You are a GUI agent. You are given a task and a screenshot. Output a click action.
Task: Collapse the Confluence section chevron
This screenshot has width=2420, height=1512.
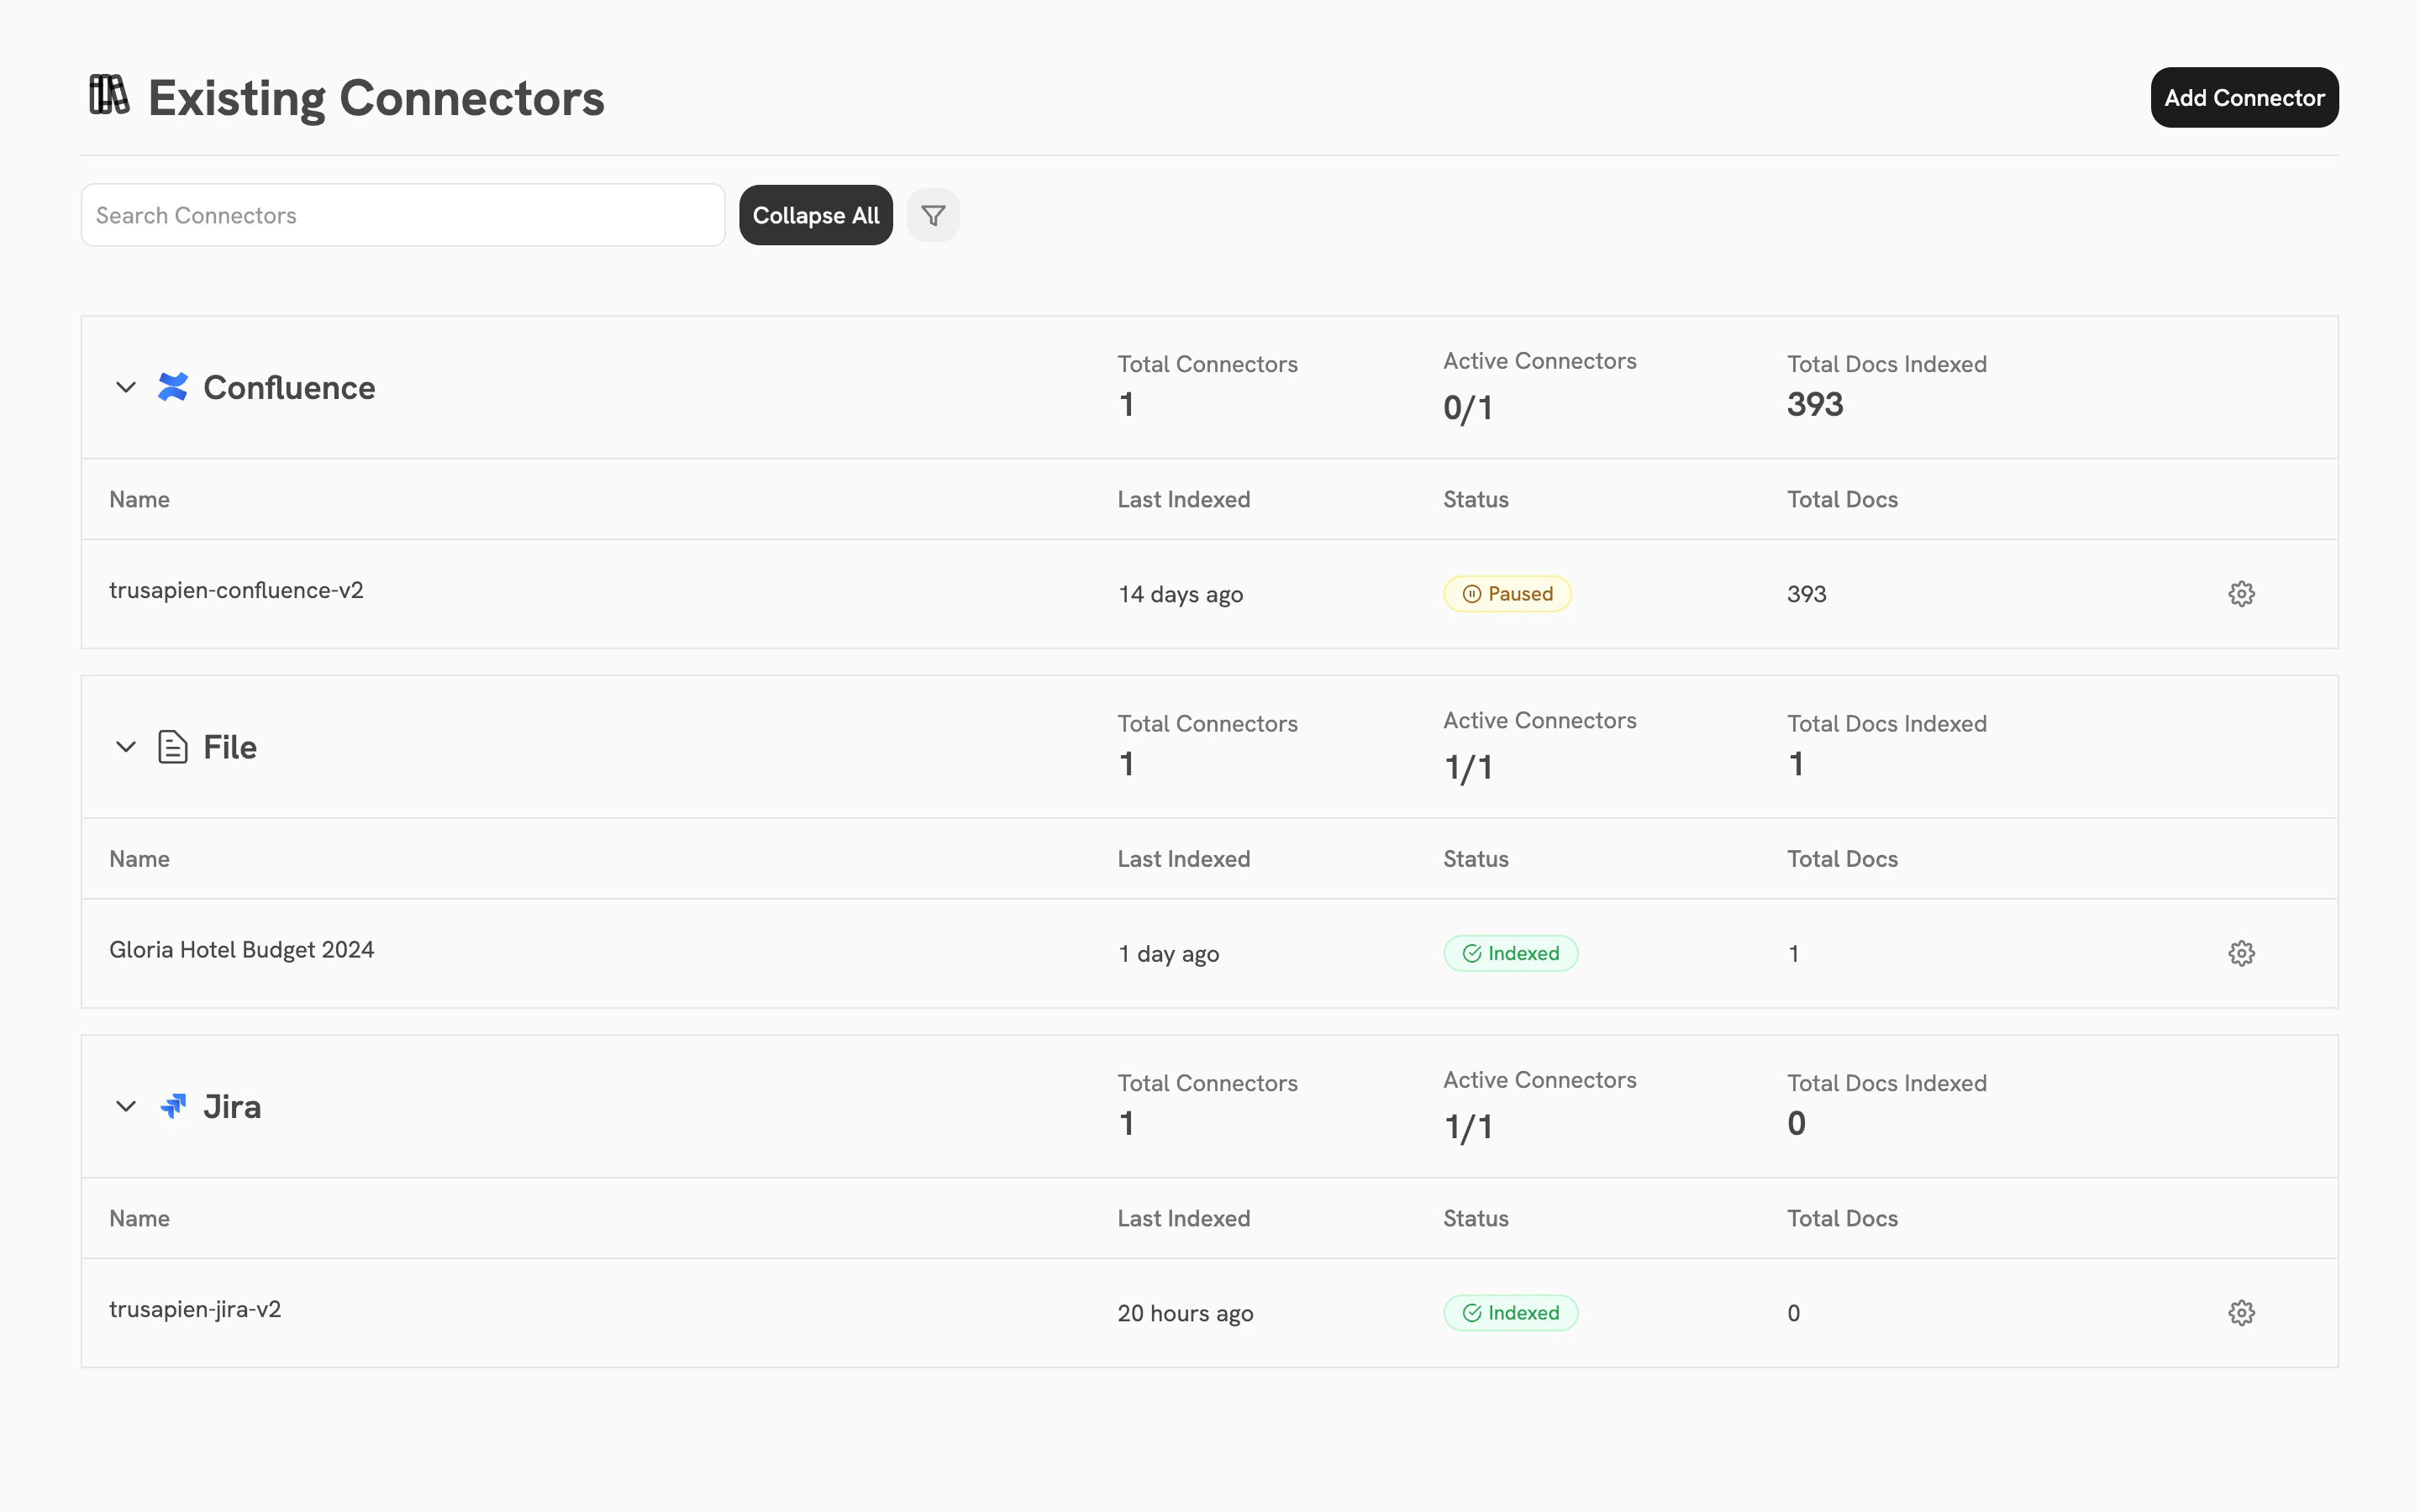pyautogui.click(x=125, y=387)
